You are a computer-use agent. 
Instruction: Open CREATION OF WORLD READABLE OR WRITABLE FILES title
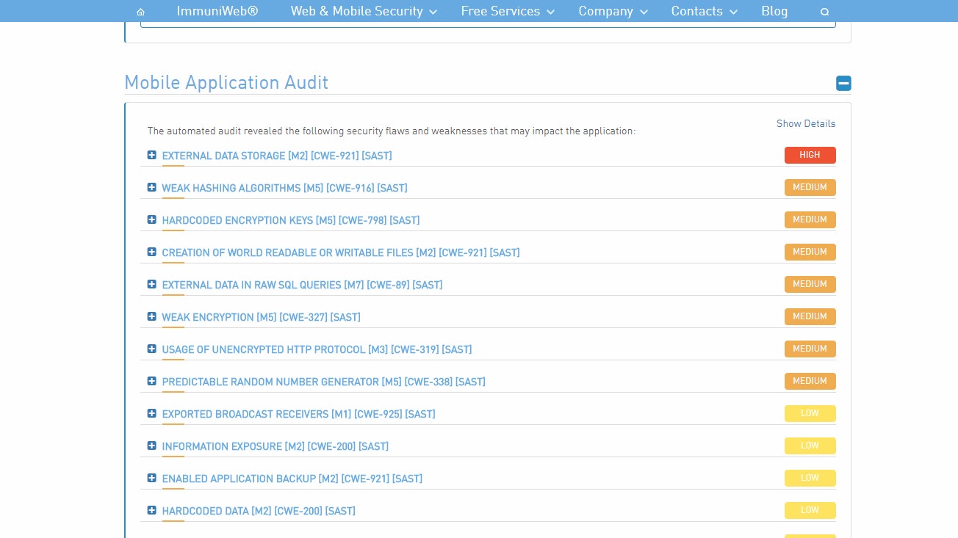point(341,252)
